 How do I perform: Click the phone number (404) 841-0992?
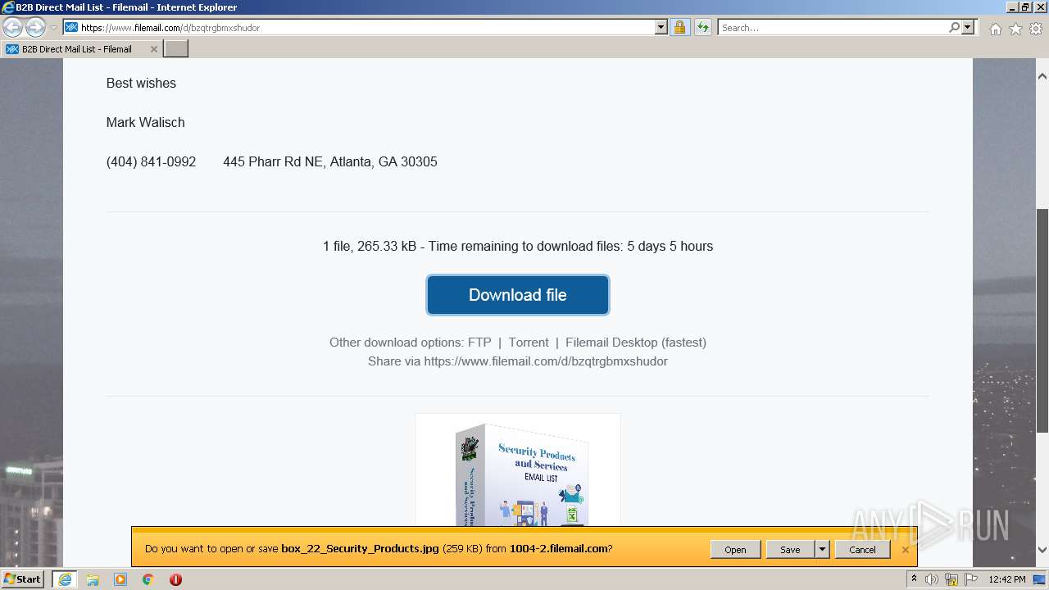tap(151, 162)
